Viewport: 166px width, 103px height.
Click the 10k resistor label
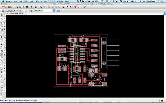[73, 37]
